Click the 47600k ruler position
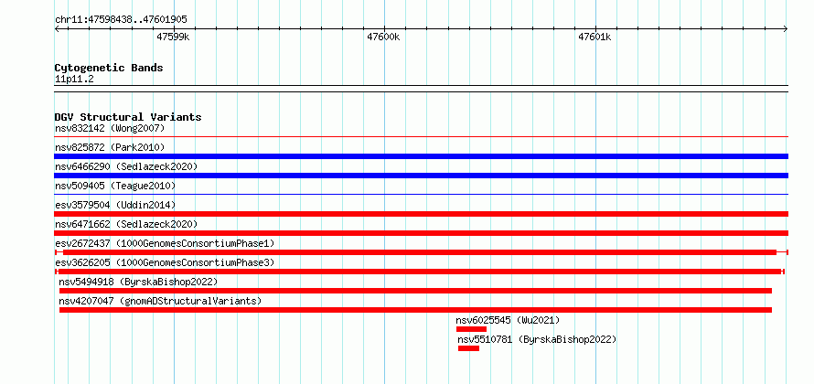The image size is (814, 384). tap(383, 37)
